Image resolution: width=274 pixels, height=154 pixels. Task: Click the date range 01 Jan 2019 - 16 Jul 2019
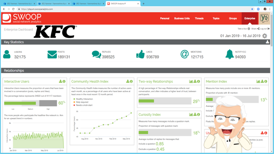(x=240, y=36)
